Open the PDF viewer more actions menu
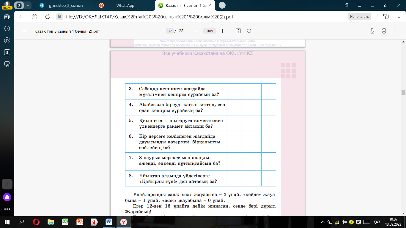 (x=396, y=31)
